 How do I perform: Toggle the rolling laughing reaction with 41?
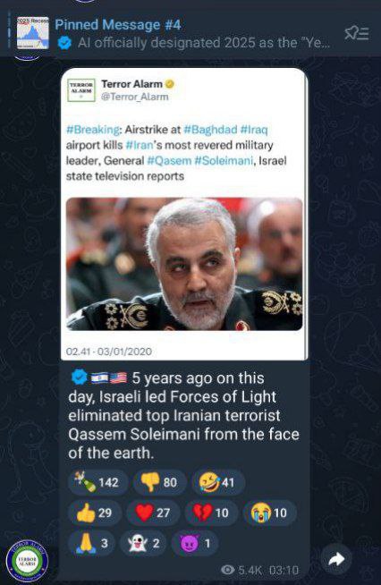tap(218, 482)
